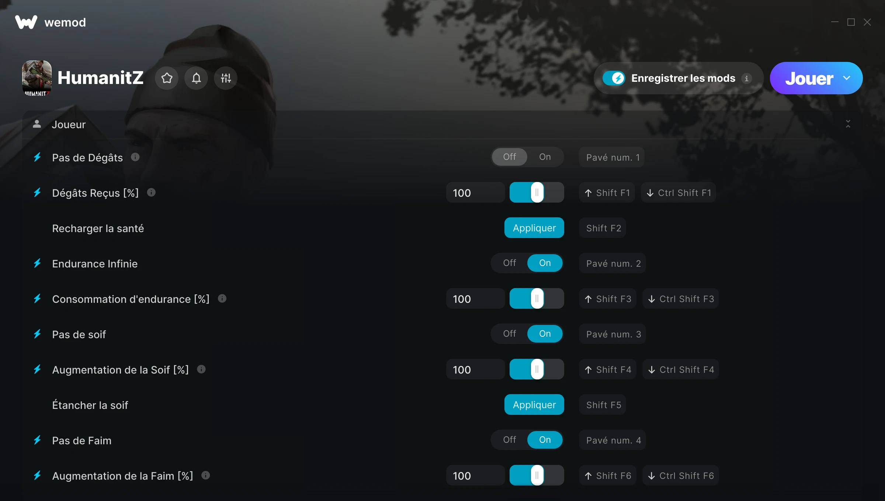Click the Dégâts Reçus slider handle
Screen dimensions: 885x501
coord(537,192)
